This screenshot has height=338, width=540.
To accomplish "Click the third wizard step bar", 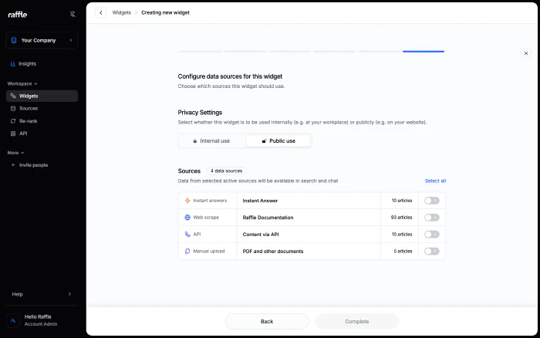I will coord(289,52).
